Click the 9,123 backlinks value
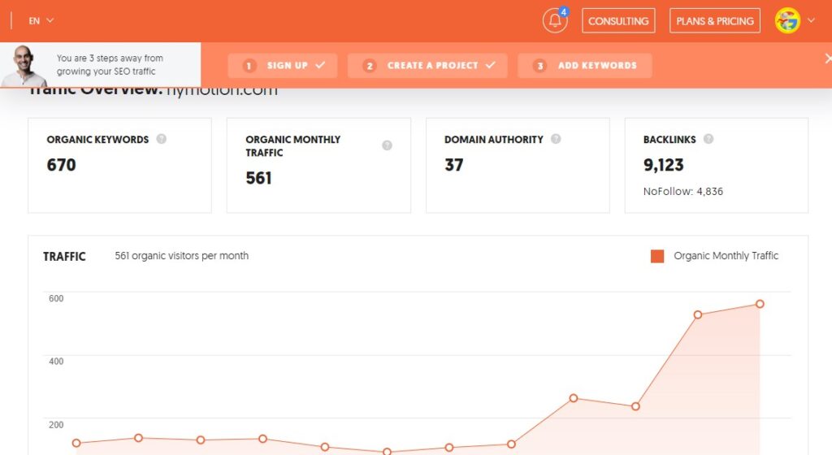The height and width of the screenshot is (455, 832). [x=663, y=165]
